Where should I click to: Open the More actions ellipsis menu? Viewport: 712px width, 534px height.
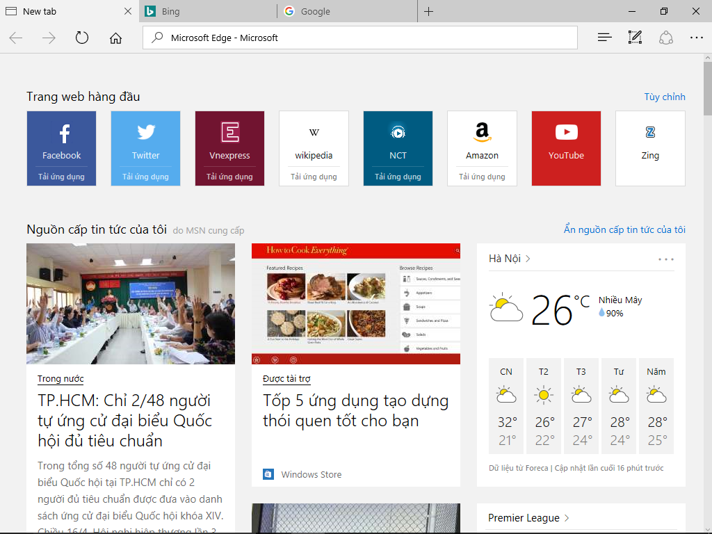coord(697,38)
